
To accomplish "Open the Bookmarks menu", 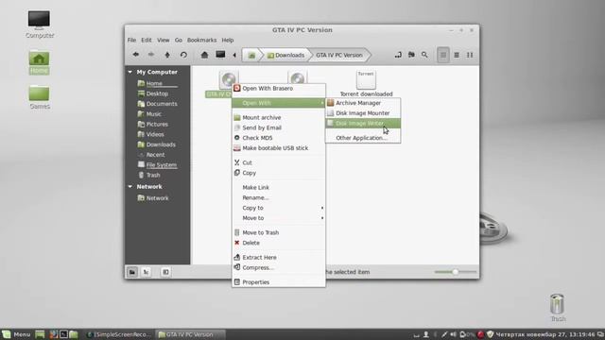I will 201,40.
